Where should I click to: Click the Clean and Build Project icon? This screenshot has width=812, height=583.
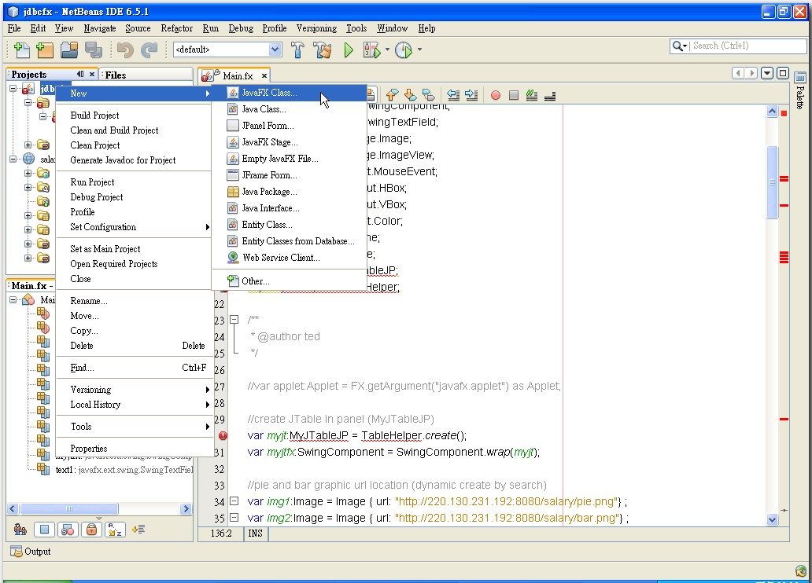click(x=321, y=49)
